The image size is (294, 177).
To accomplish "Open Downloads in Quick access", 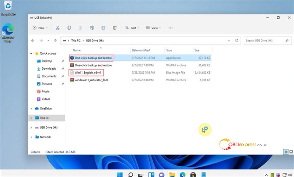I will 49,69.
